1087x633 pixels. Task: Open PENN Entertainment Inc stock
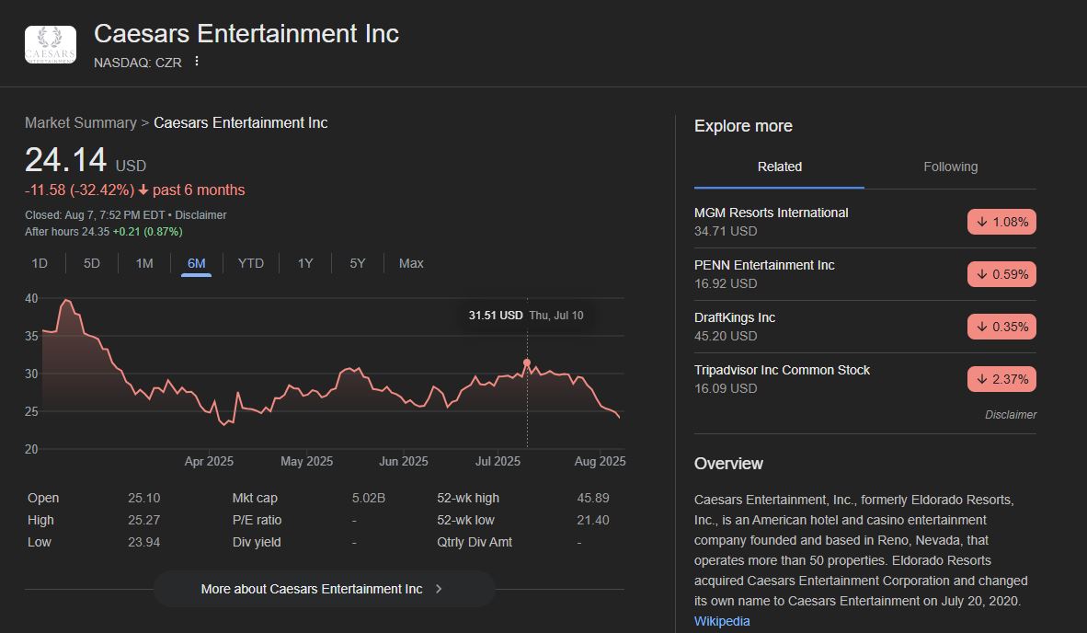(x=764, y=266)
